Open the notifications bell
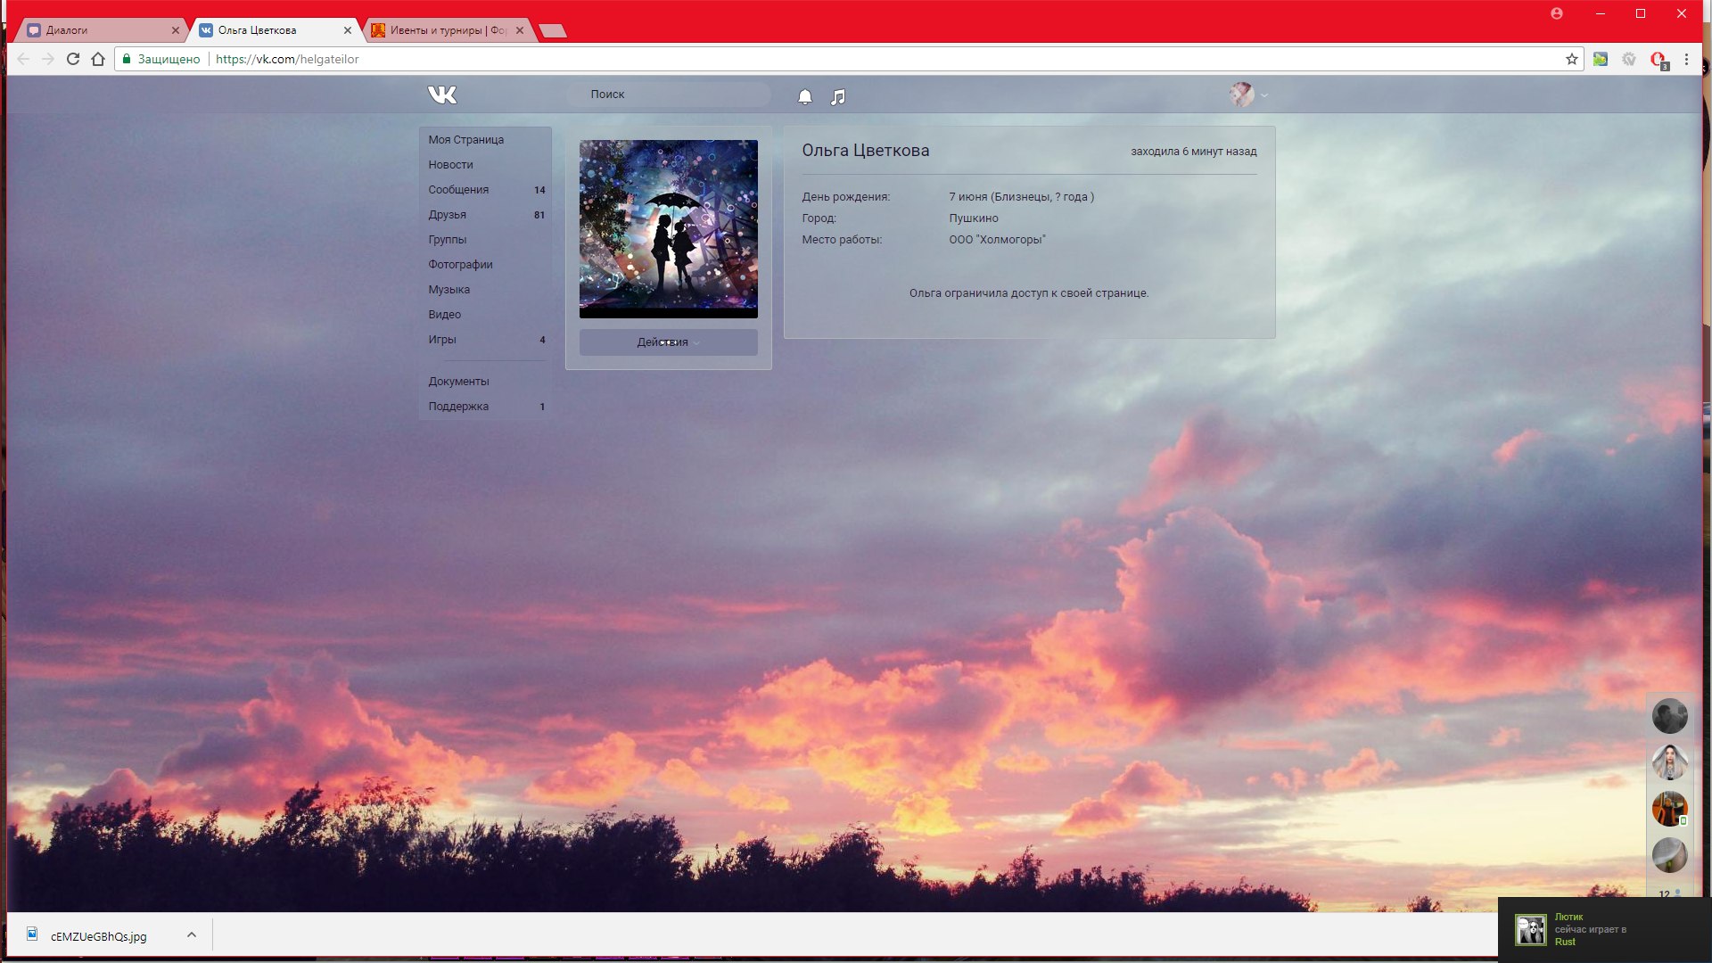1712x963 pixels. coord(804,96)
